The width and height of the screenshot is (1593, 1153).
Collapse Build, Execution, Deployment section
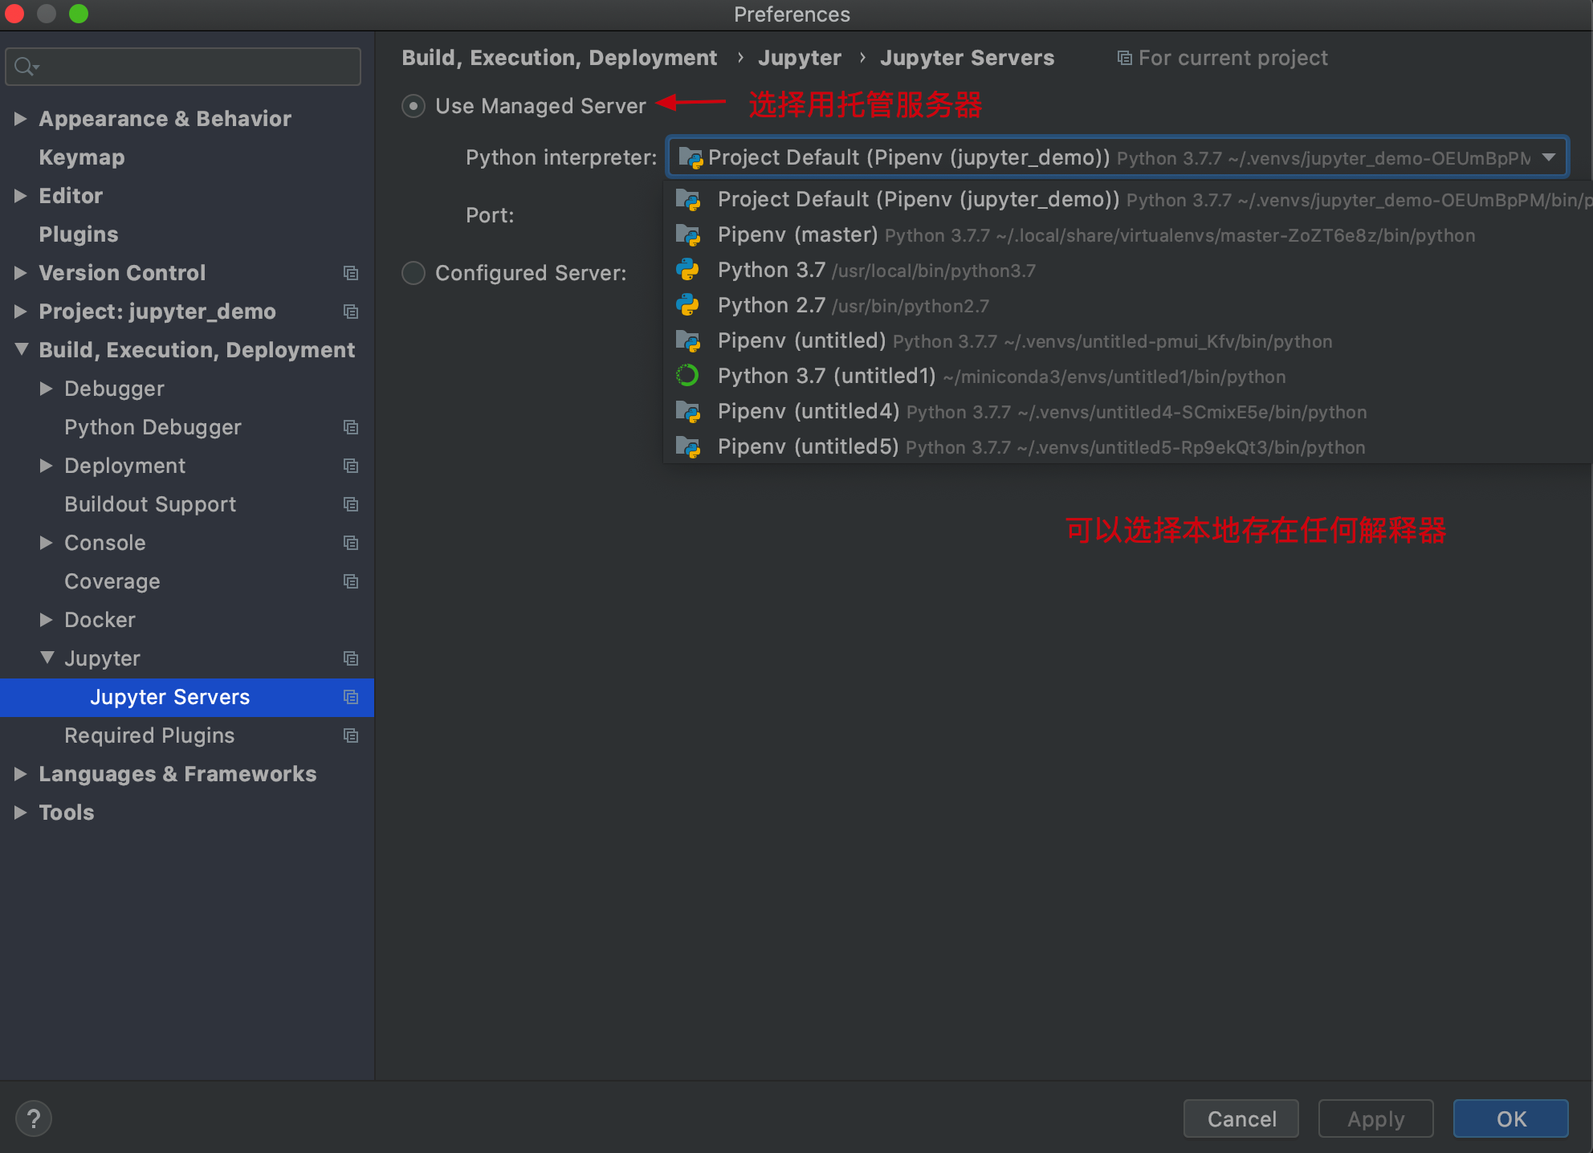pos(21,350)
